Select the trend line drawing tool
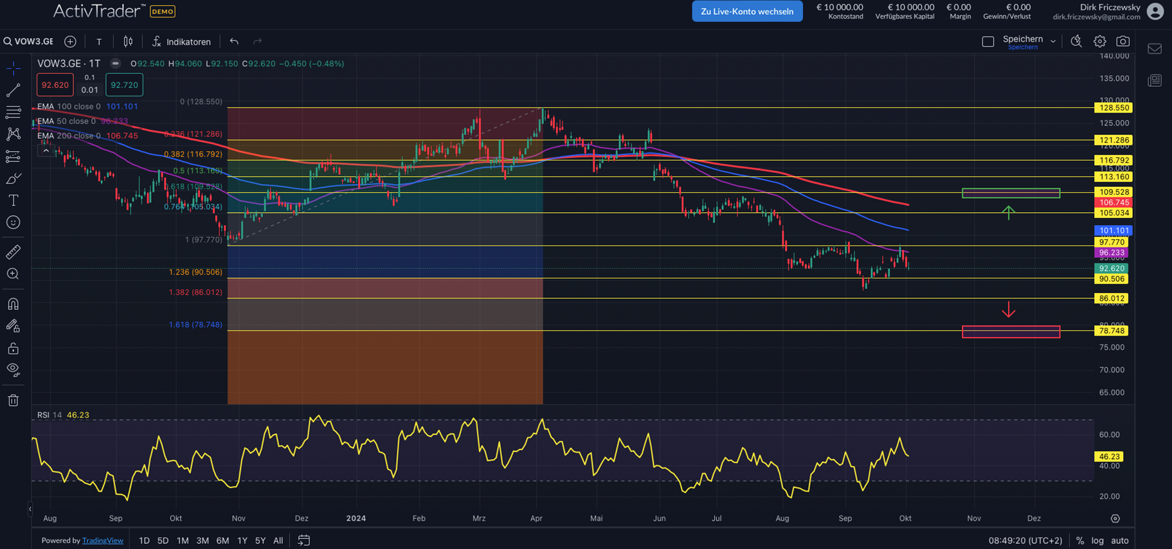This screenshot has height=549, width=1172. tap(13, 90)
